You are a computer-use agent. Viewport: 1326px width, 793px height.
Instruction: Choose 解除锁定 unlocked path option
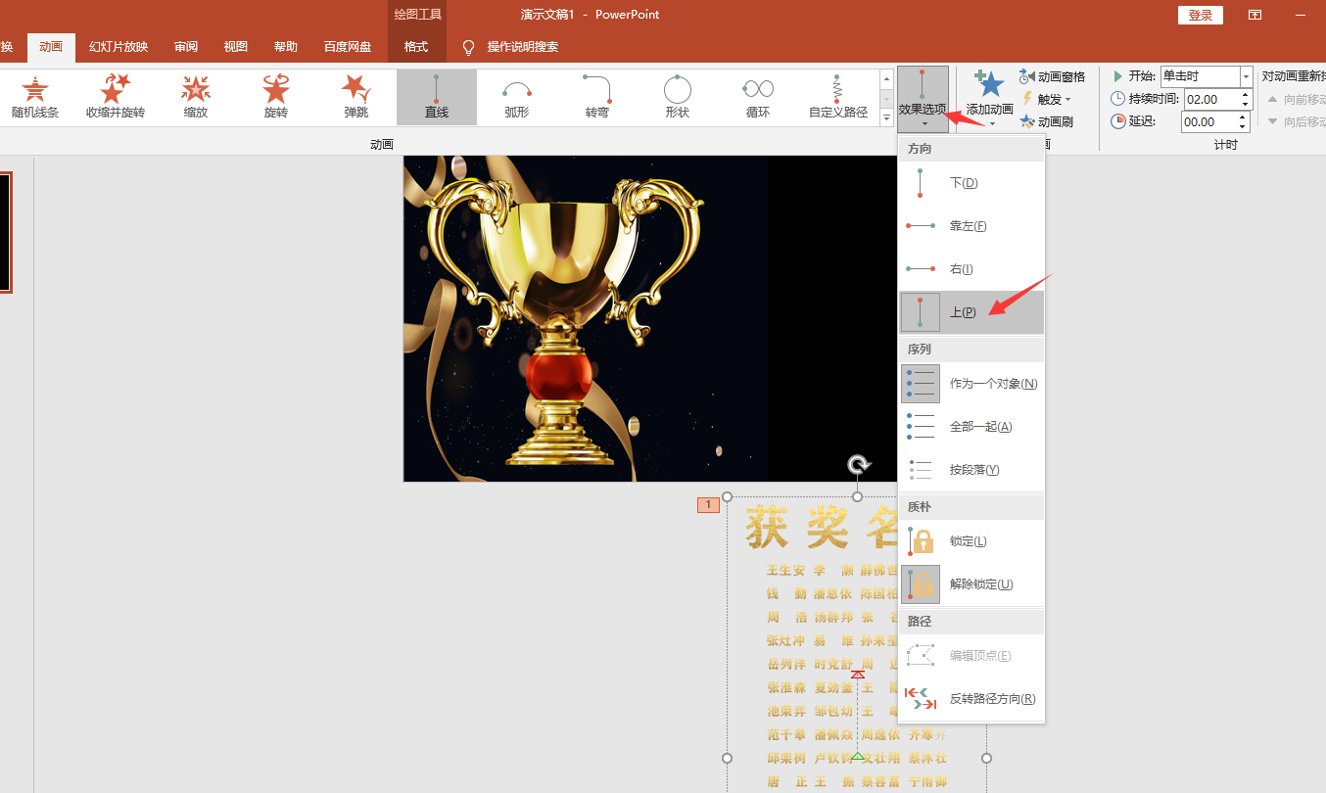pos(971,584)
